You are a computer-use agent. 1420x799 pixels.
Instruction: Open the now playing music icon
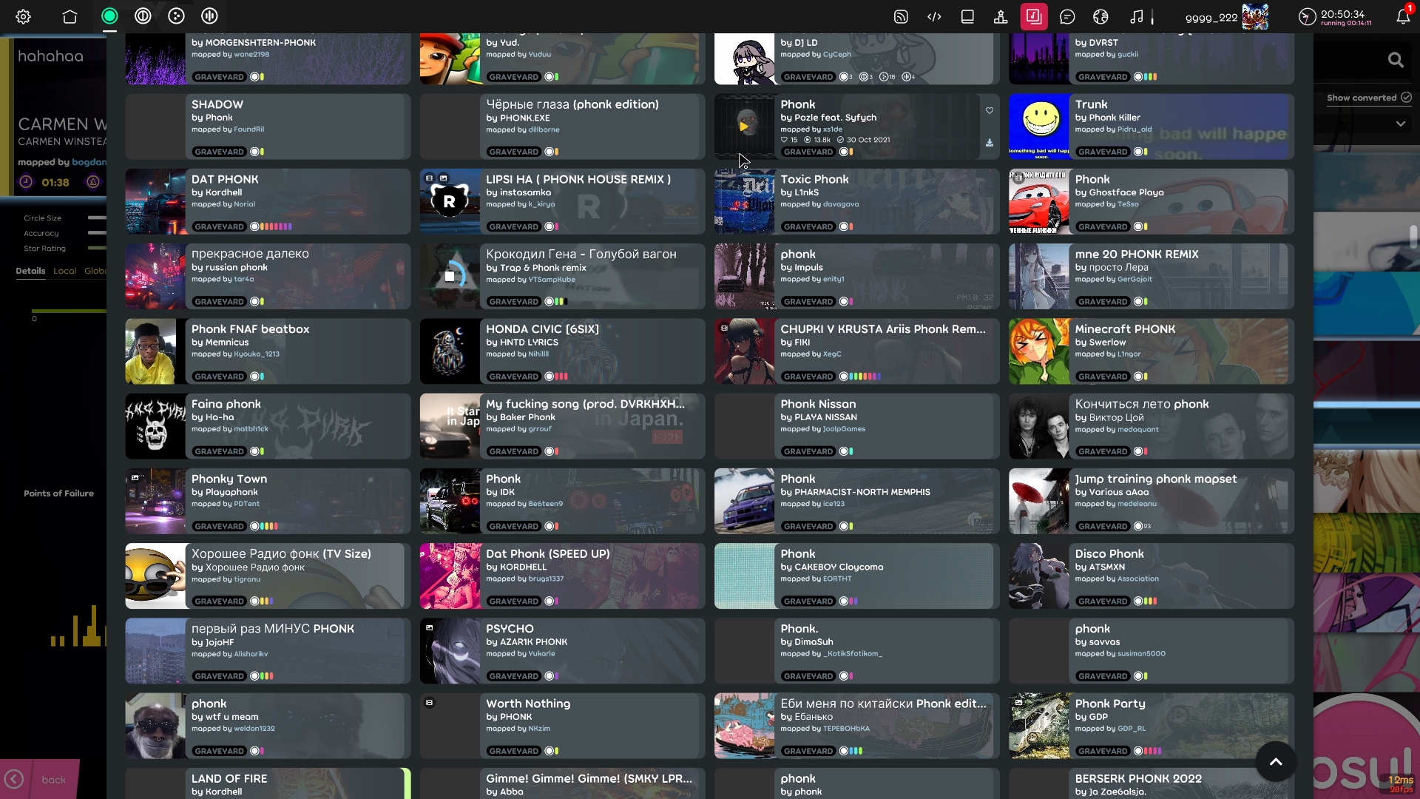1136,16
